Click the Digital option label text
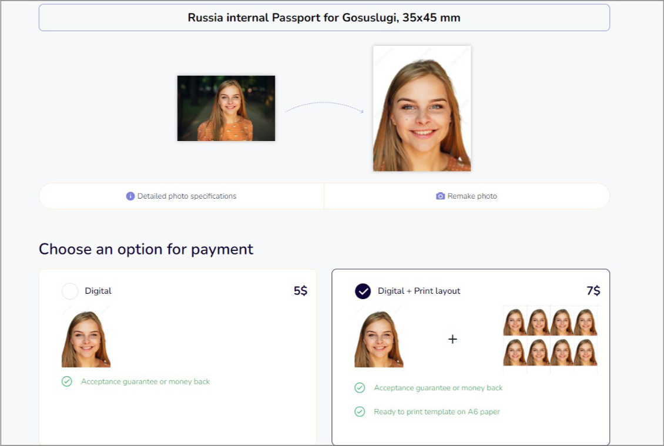This screenshot has height=446, width=664. [98, 291]
